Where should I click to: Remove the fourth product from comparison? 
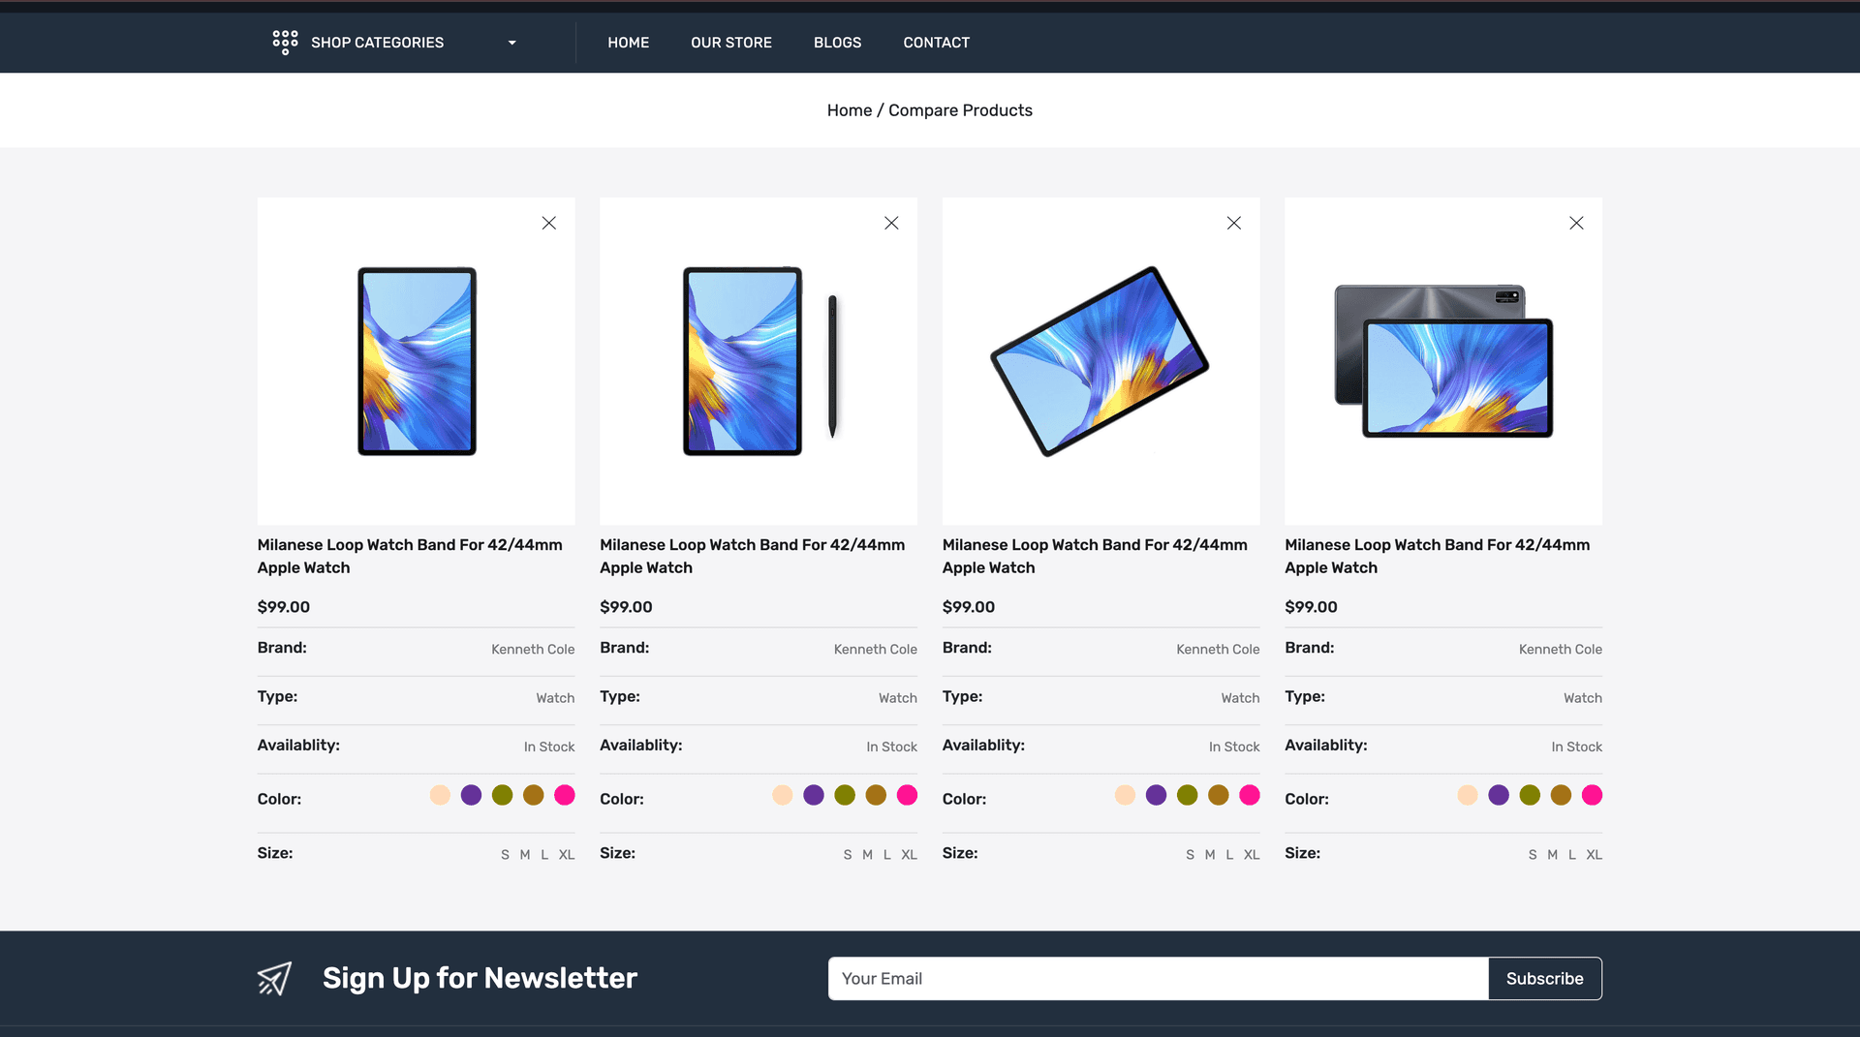pyautogui.click(x=1576, y=223)
